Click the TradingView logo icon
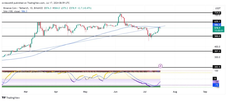The image size is (227, 101). coord(4,98)
